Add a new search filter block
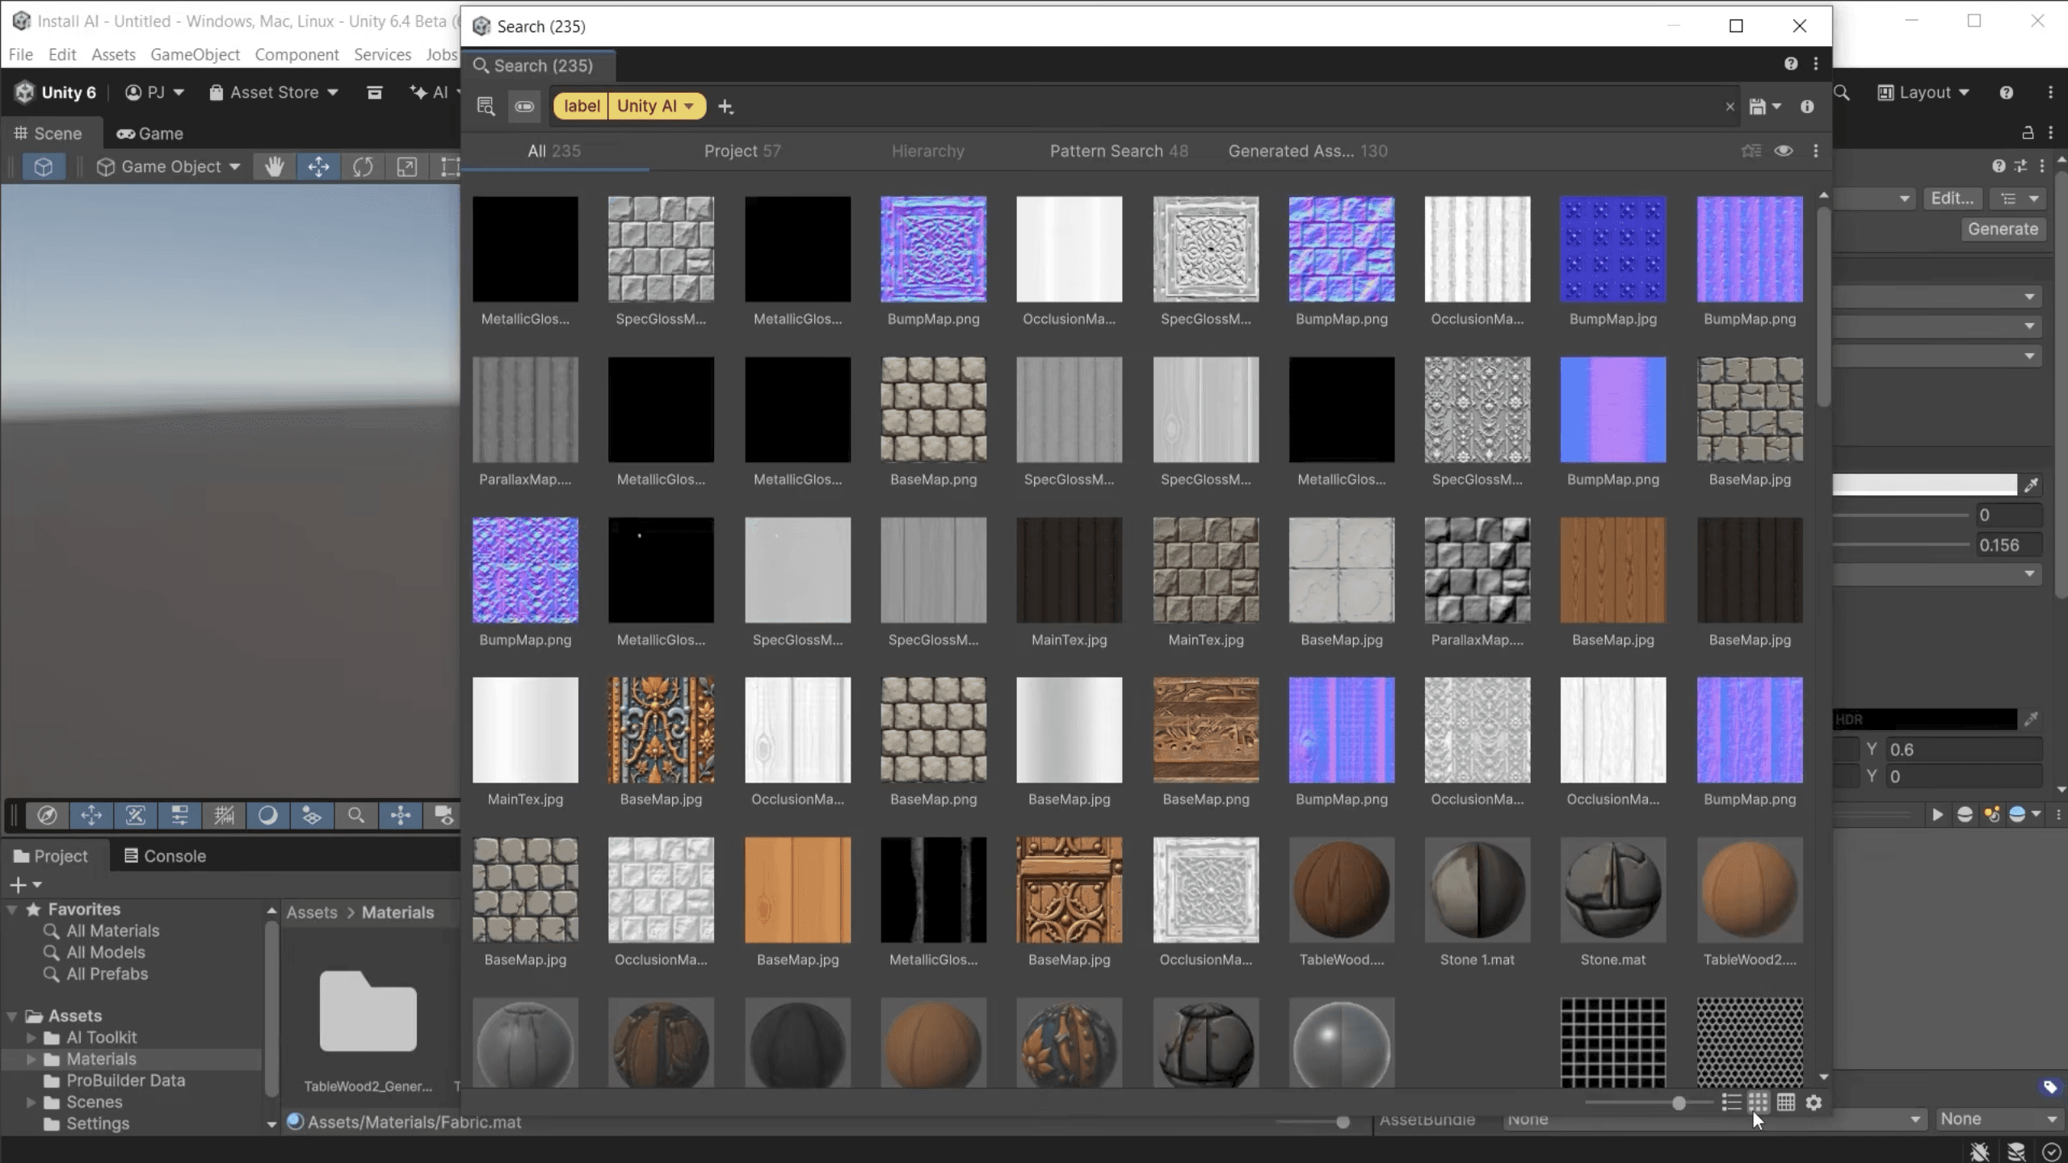The height and width of the screenshot is (1163, 2068). [x=725, y=107]
